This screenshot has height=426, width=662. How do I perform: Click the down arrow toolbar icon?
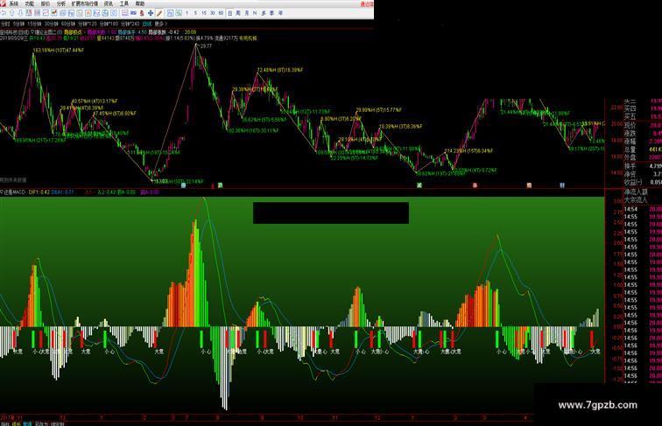(x=20, y=13)
